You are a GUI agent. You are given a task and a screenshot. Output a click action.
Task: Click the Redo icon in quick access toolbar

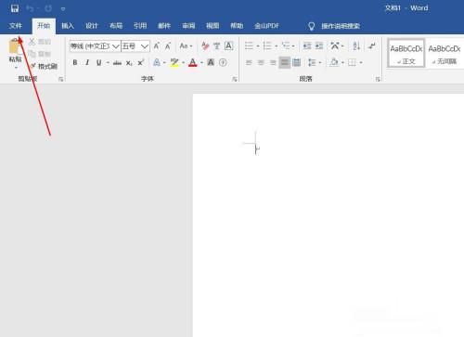click(x=48, y=8)
